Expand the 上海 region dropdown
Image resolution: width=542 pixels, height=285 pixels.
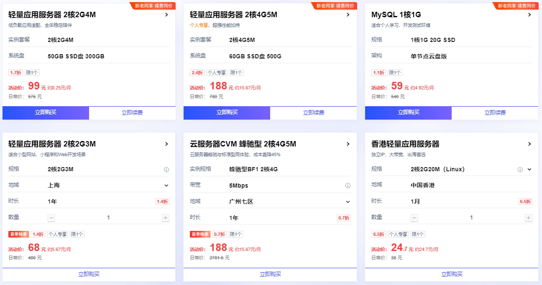[x=166, y=186]
